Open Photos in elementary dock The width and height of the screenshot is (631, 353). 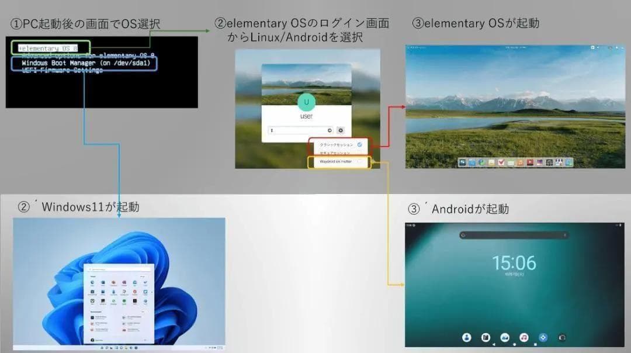540,162
